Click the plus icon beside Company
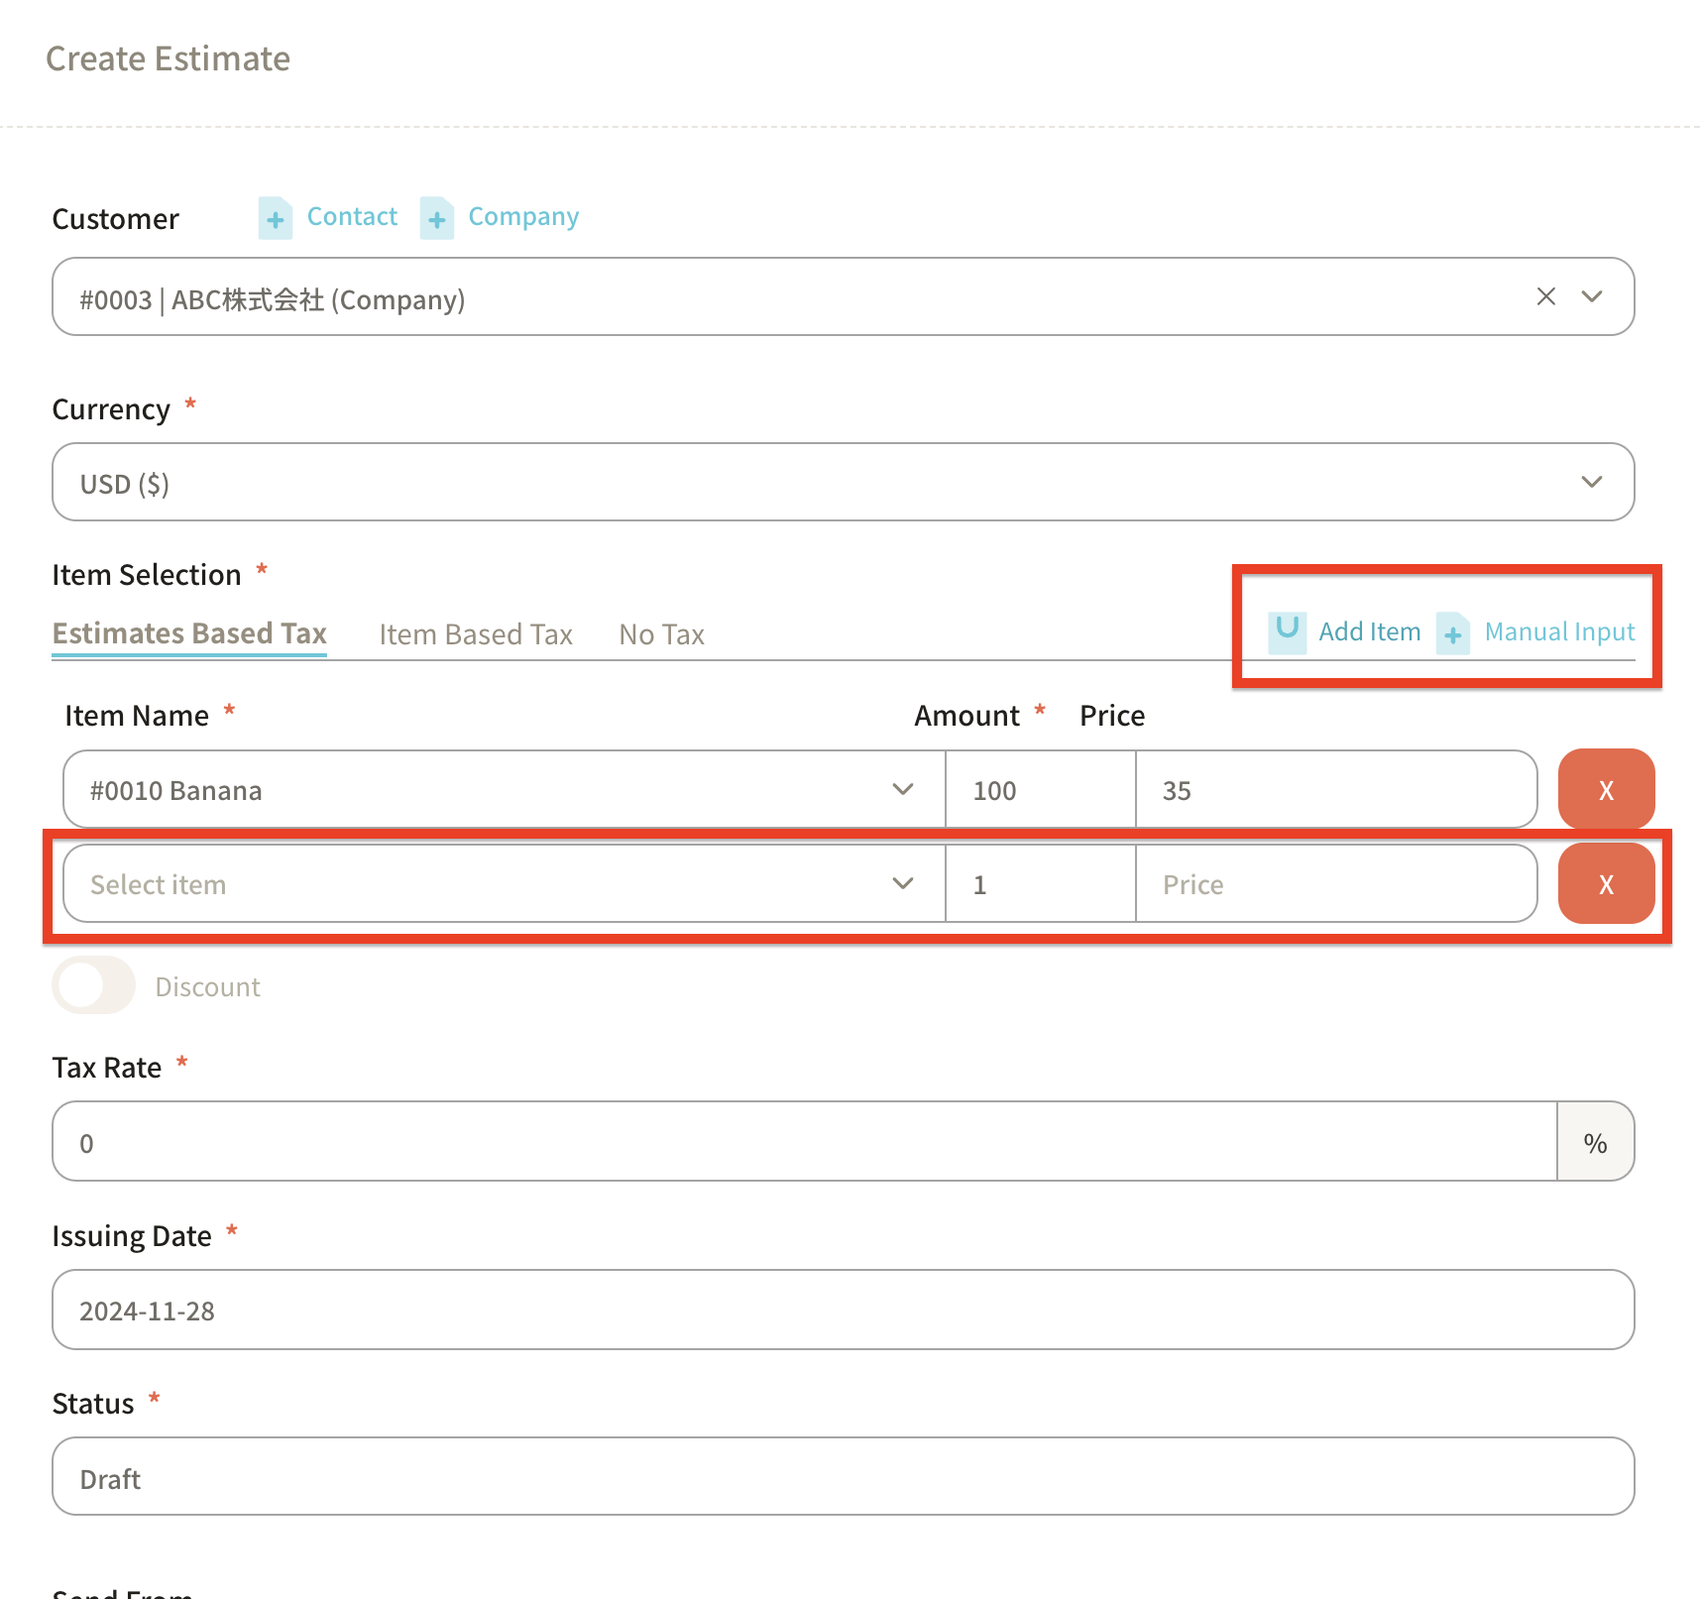Screen dimensions: 1700x1599 (x=436, y=218)
